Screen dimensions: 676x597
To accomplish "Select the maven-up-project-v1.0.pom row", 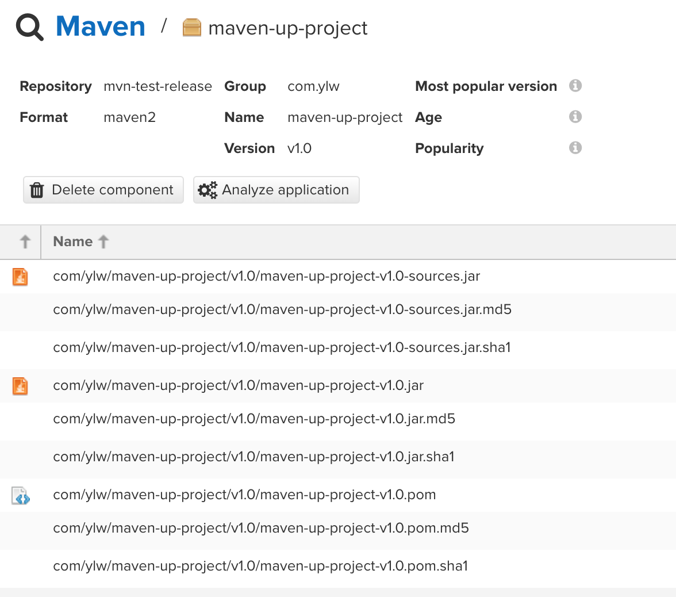I will pyautogui.click(x=338, y=495).
